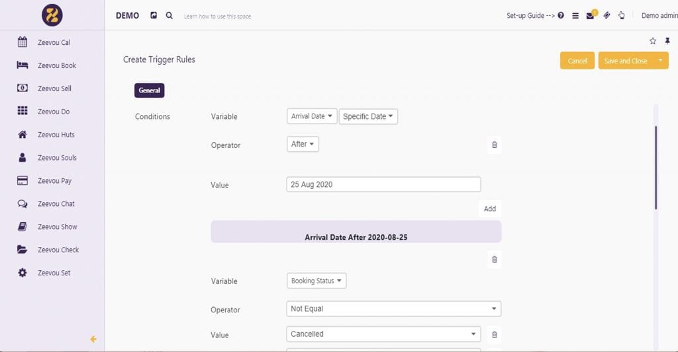Click the Cancel button
This screenshot has height=352, width=678.
tap(577, 60)
